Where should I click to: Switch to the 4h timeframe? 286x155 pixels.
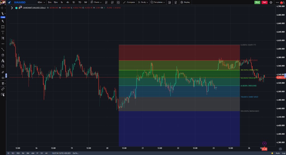(68, 2)
